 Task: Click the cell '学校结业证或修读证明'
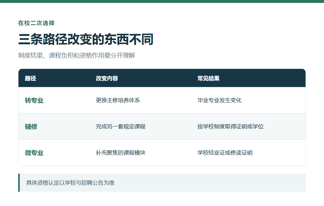tap(225, 153)
